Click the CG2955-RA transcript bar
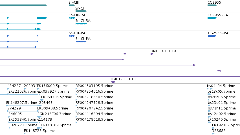This screenshot has width=240, height=135. click(212, 18)
